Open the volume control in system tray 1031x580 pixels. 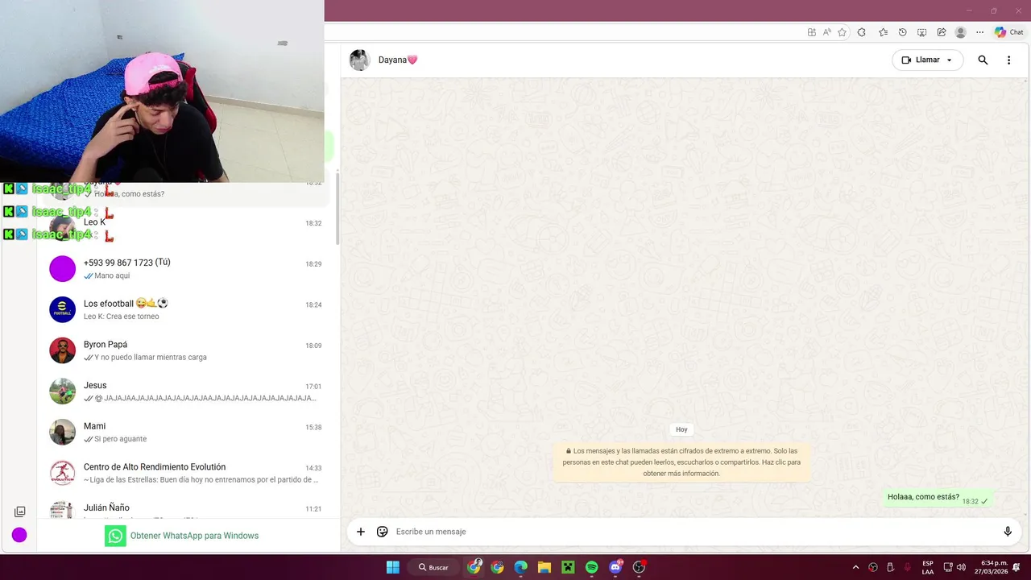[961, 567]
